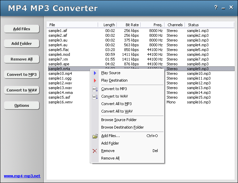Select Browse Destination Folder menu entry

122,127
